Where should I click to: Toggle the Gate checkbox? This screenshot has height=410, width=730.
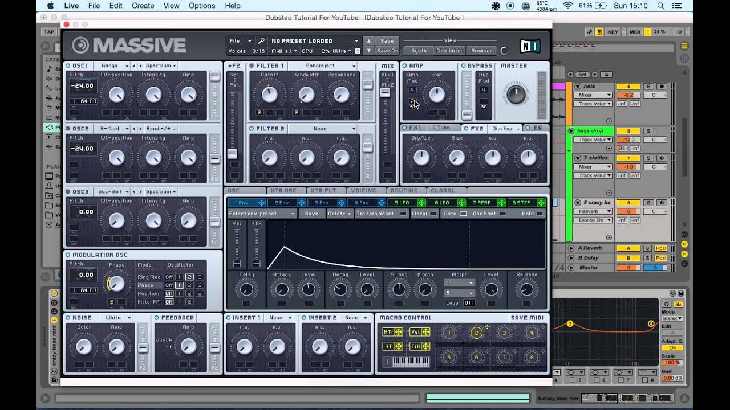pyautogui.click(x=463, y=214)
